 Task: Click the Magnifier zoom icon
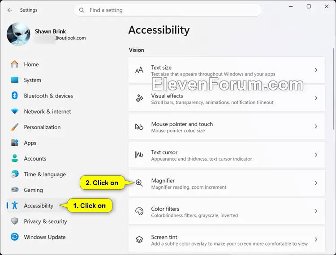pos(139,183)
